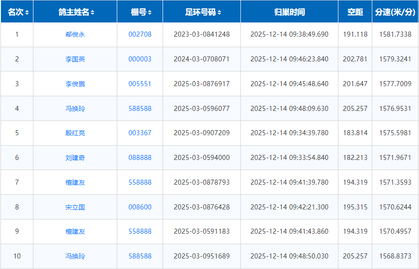Select owner name 李俊鹏

(x=75, y=84)
